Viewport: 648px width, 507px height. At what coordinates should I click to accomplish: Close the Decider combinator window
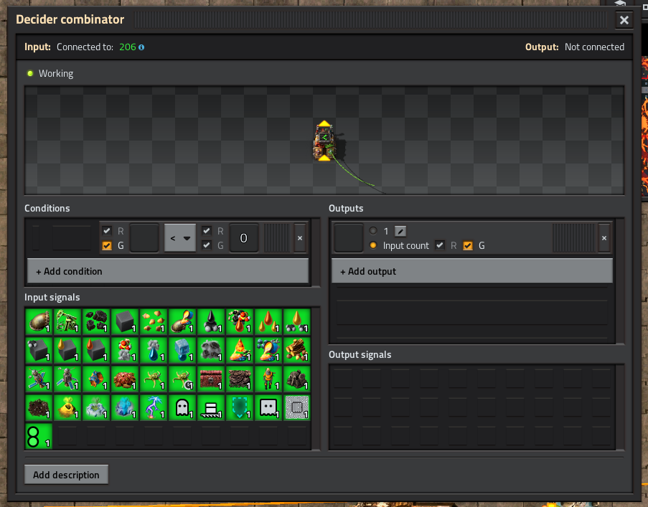pos(624,20)
